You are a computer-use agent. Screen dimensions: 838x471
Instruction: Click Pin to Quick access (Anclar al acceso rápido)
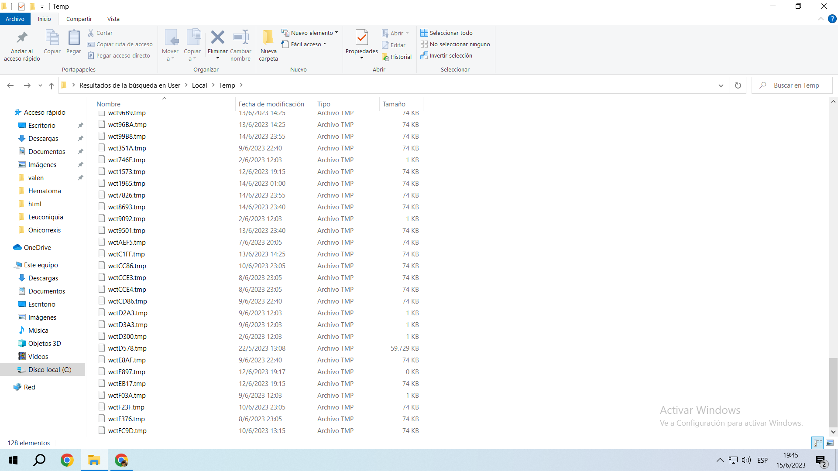tap(22, 46)
